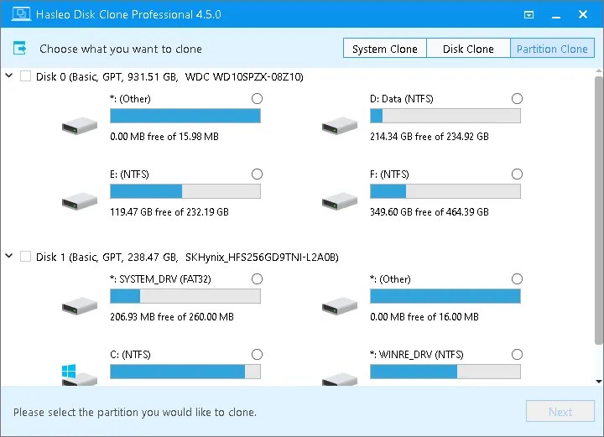Click the "F: (NTFS)" partition label

pyautogui.click(x=389, y=174)
